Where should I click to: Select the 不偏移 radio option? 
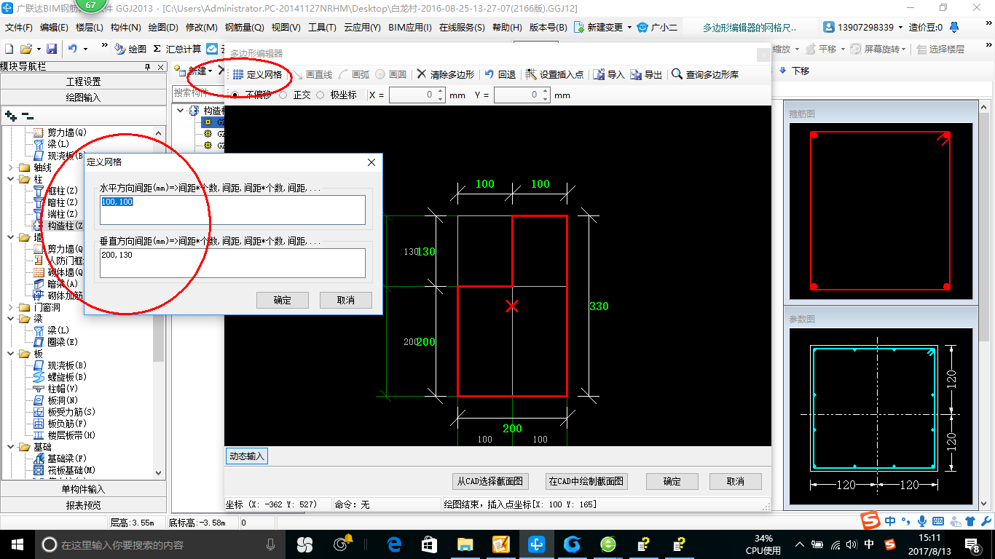pos(235,95)
